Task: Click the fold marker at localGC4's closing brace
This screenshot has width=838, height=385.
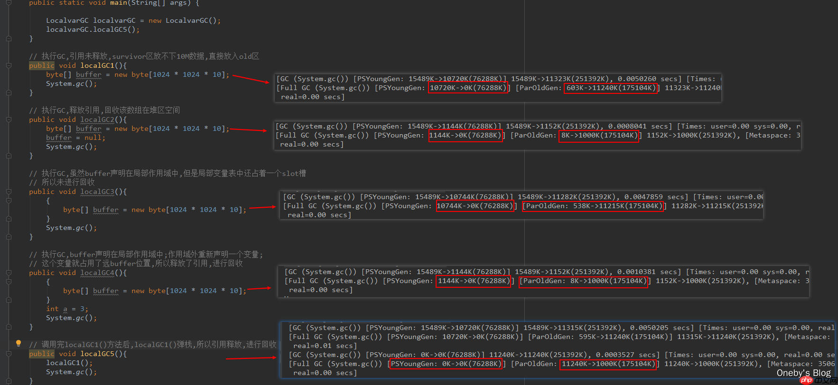Action: coord(9,327)
